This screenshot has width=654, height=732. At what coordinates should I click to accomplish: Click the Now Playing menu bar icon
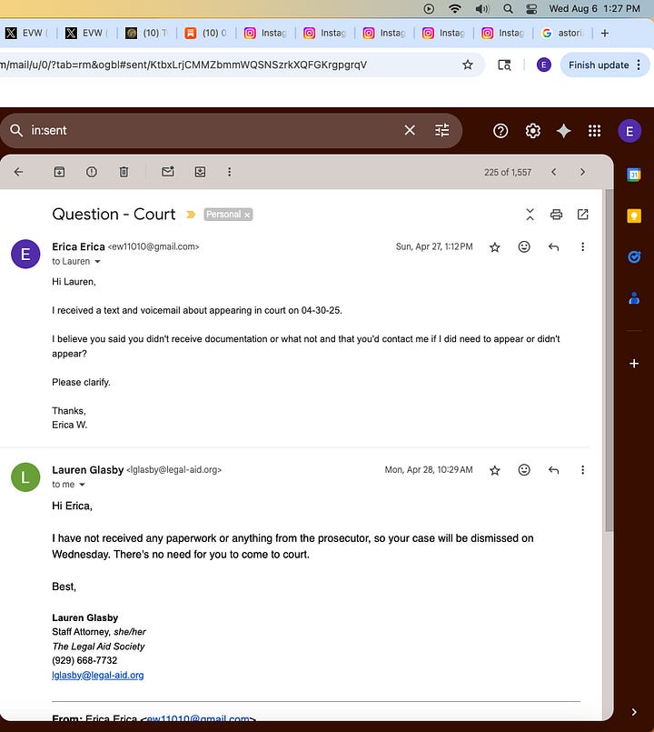click(429, 8)
